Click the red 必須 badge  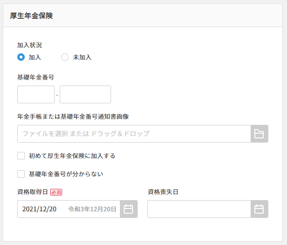[56, 192]
